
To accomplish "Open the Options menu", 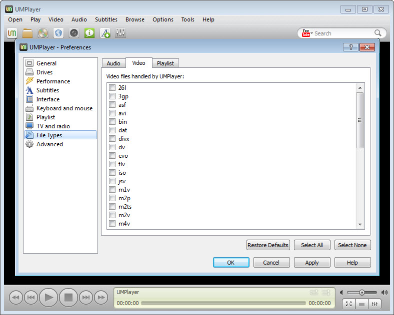I will [163, 19].
